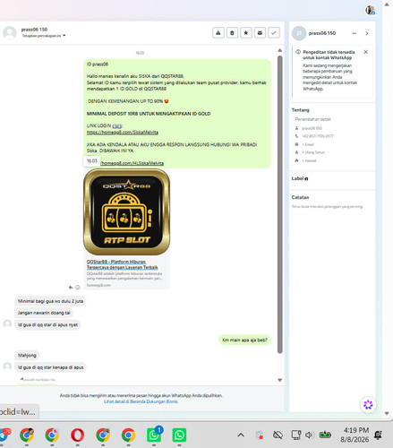Click sent message Km main apa aja beb?

(x=244, y=340)
